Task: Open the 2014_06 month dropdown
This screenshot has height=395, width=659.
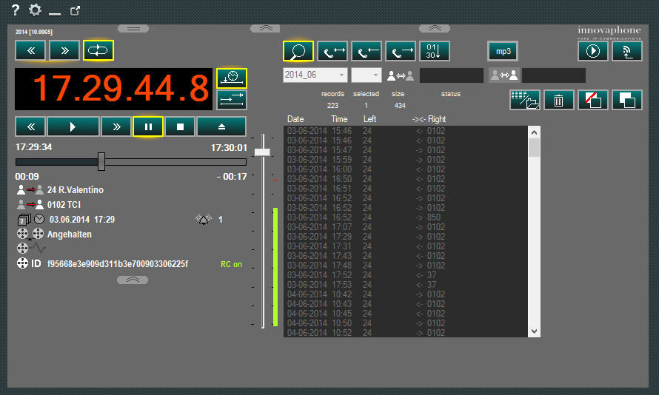Action: pos(315,75)
